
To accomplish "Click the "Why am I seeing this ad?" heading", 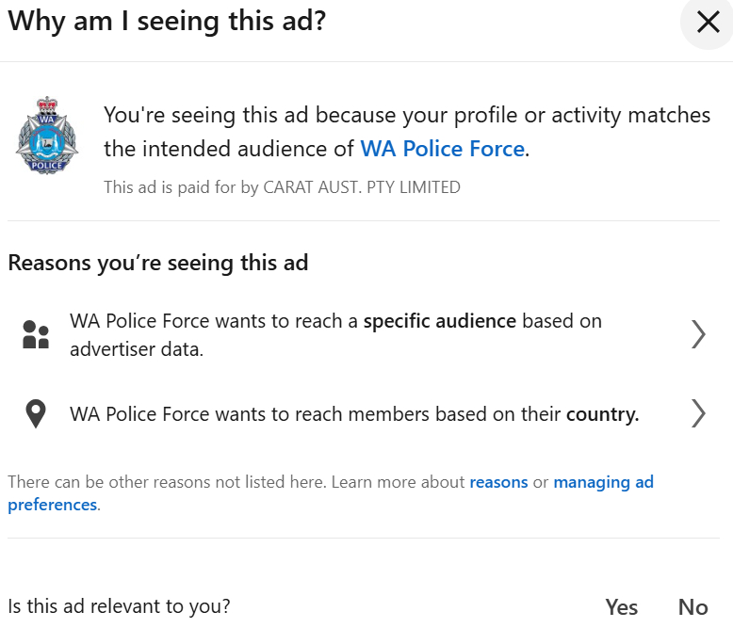I will point(167,22).
